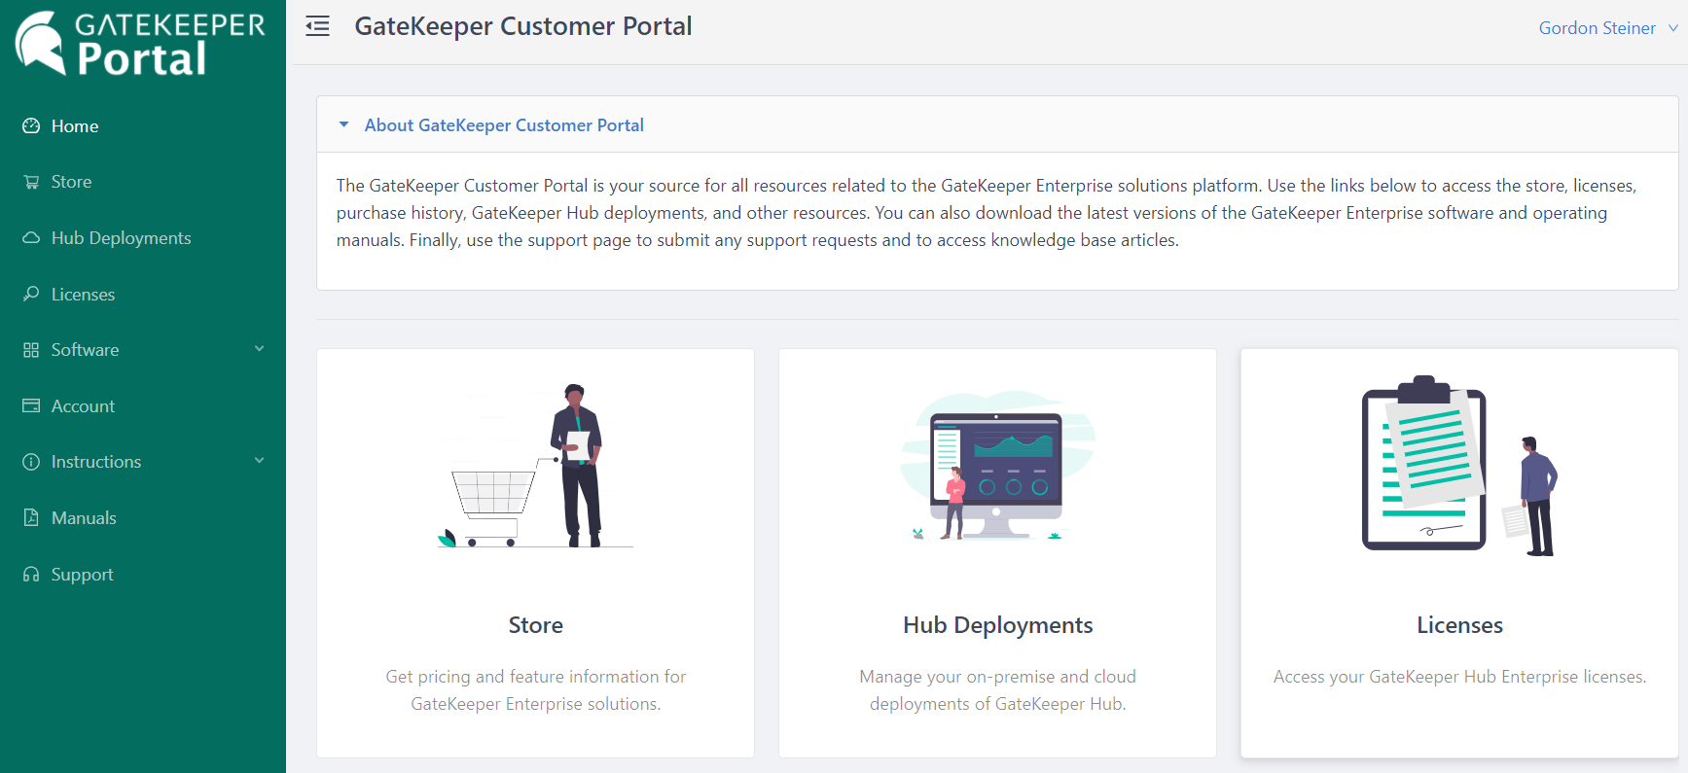Click the Support headset icon
This screenshot has width=1688, height=773.
click(x=31, y=574)
